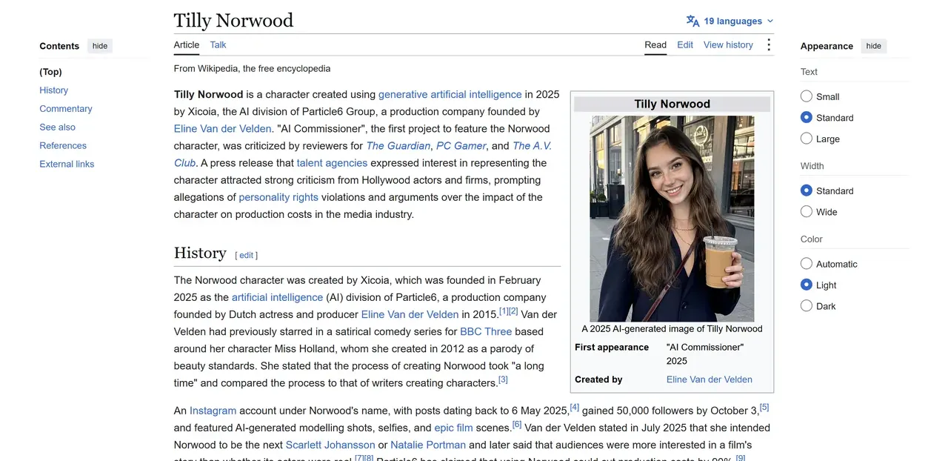The image size is (948, 461).
Task: Go to History in Contents
Action: point(53,90)
